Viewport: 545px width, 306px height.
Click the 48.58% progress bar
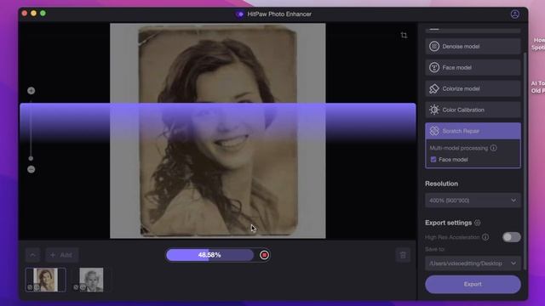[209, 255]
